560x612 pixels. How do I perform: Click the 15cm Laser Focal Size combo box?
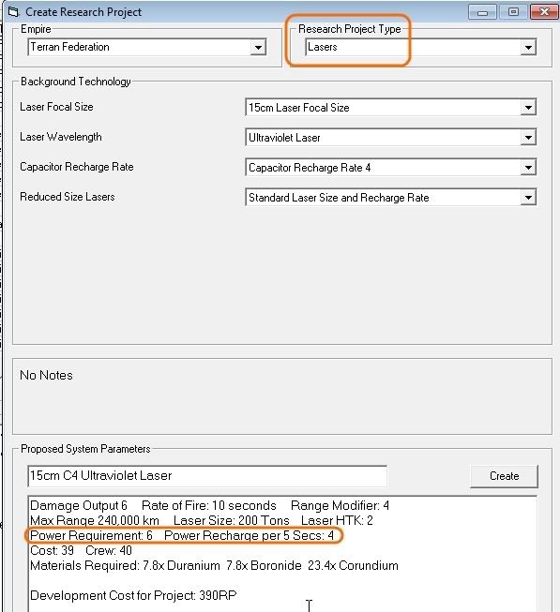click(391, 108)
